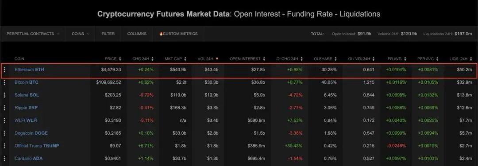Sort by the MKT CAP column header

pyautogui.click(x=175, y=59)
